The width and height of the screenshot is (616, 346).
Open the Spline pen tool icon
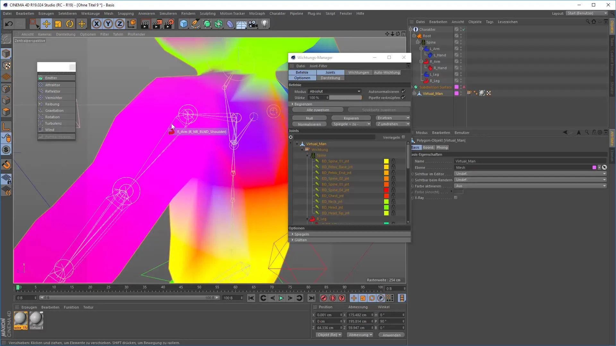click(x=195, y=24)
